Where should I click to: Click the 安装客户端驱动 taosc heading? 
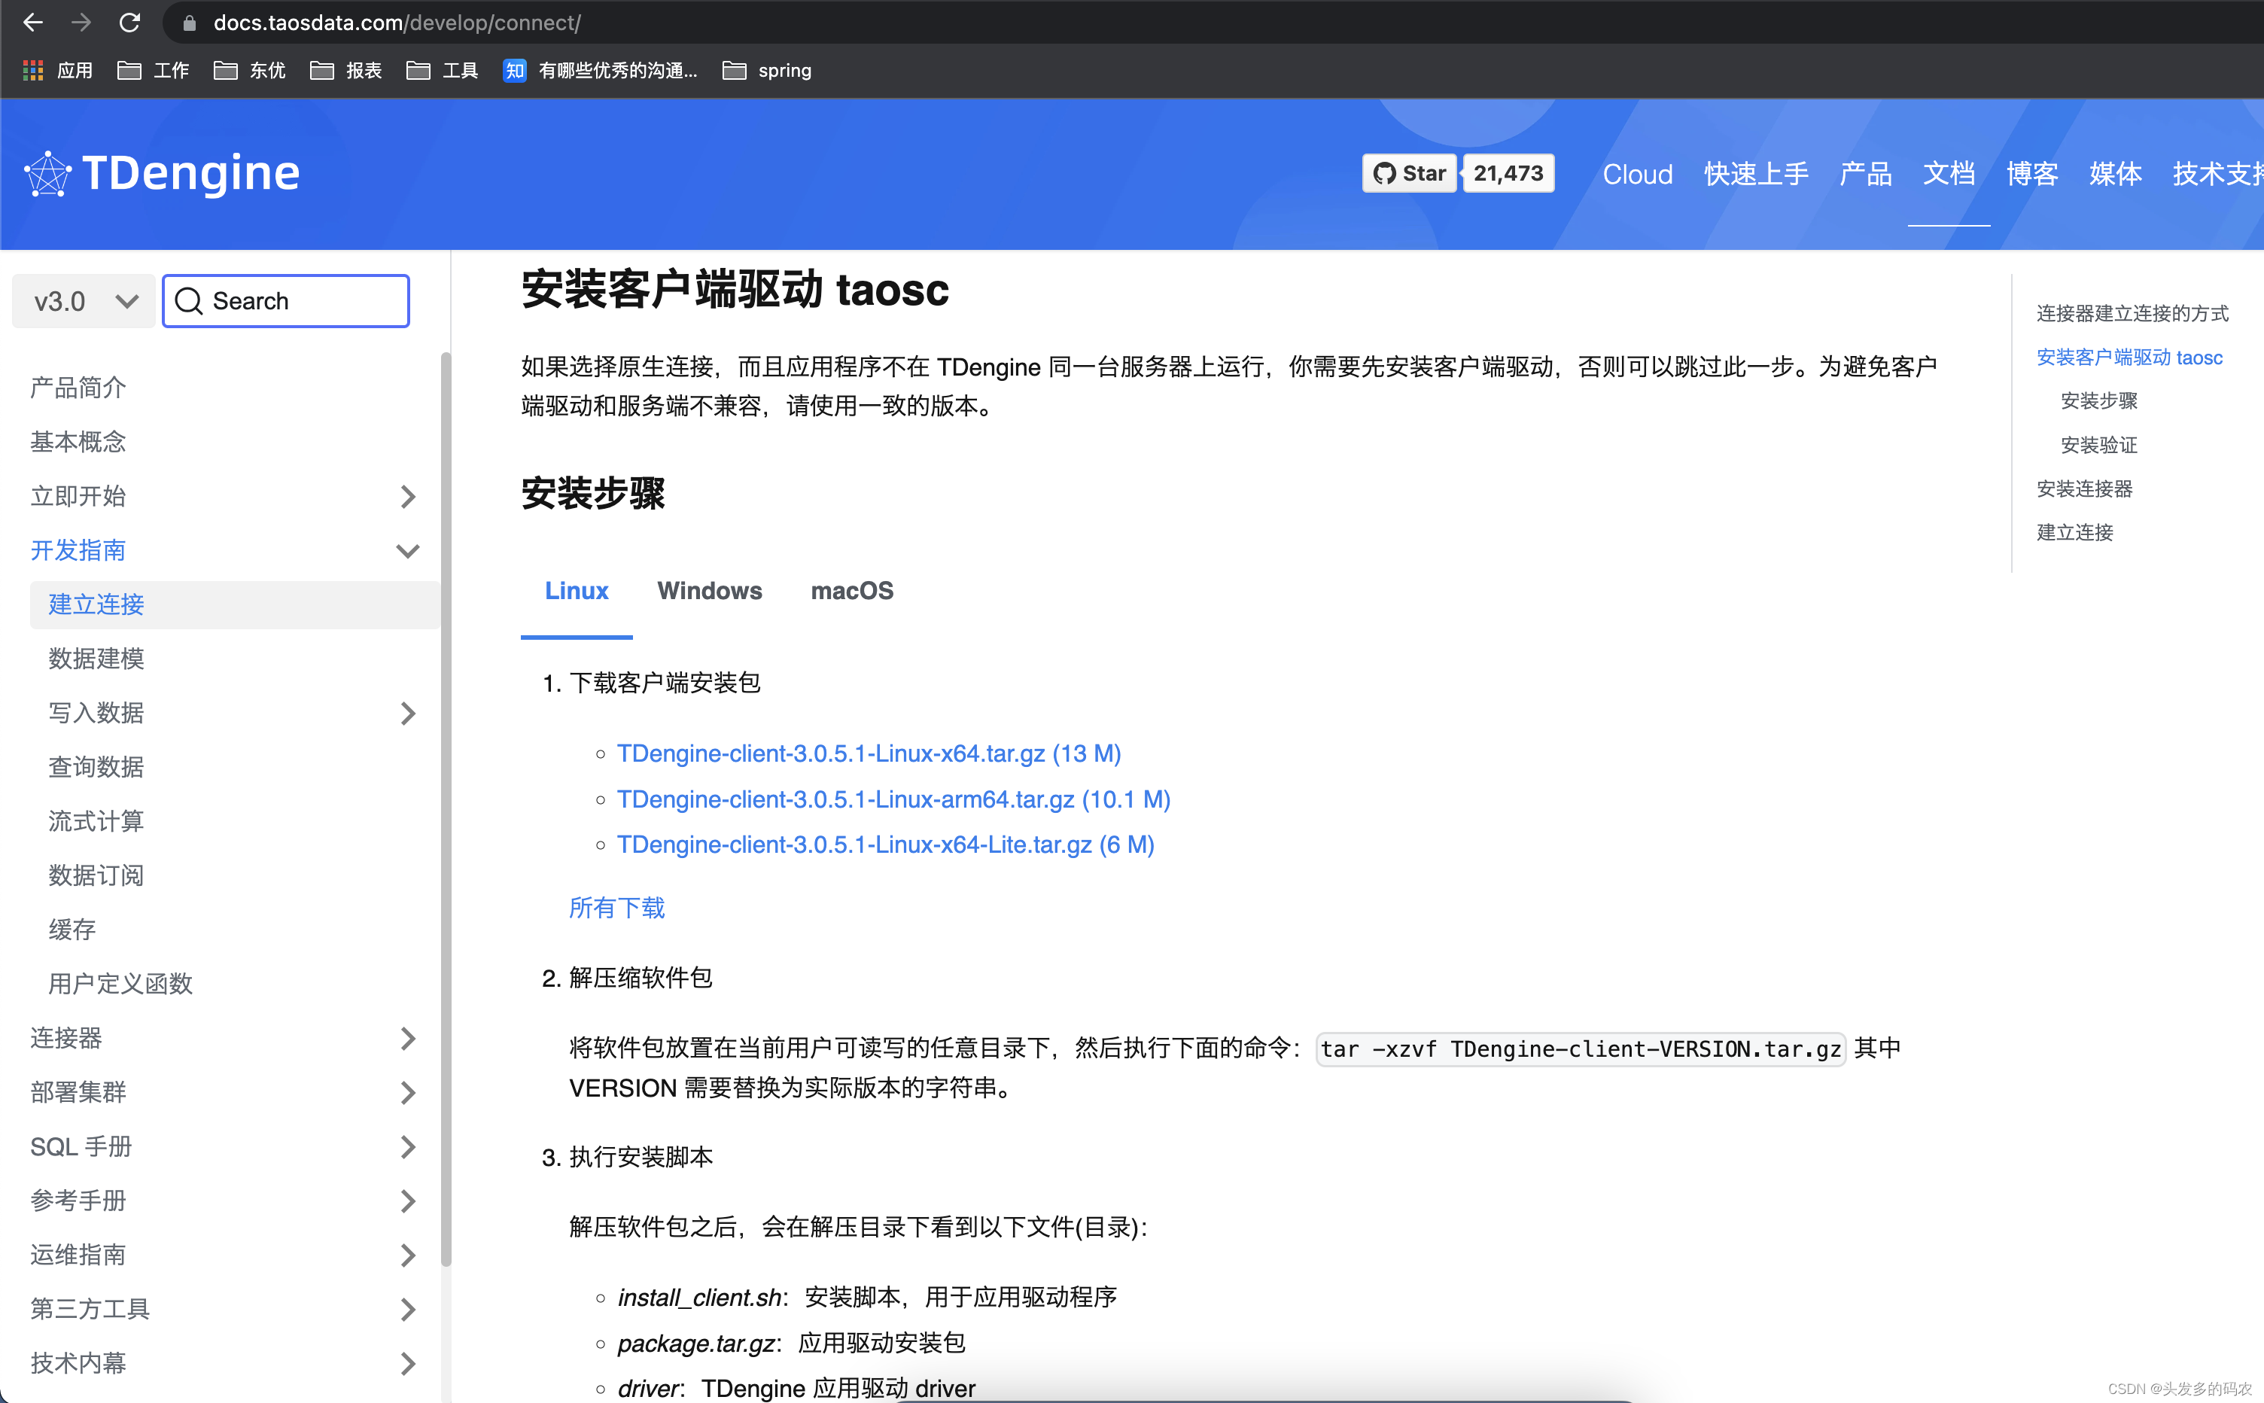pos(735,290)
